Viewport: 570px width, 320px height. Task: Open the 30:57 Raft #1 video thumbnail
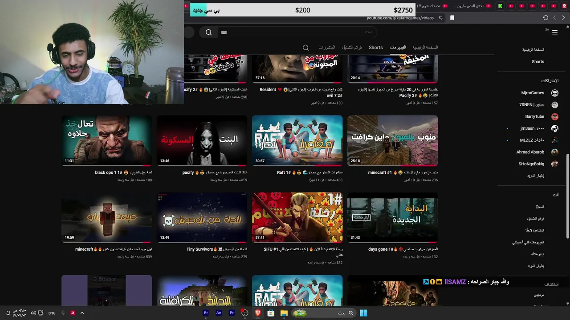point(297,140)
